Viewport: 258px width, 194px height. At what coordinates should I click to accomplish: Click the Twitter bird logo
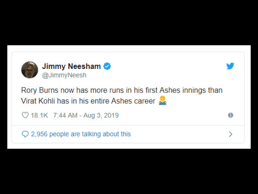(x=230, y=66)
